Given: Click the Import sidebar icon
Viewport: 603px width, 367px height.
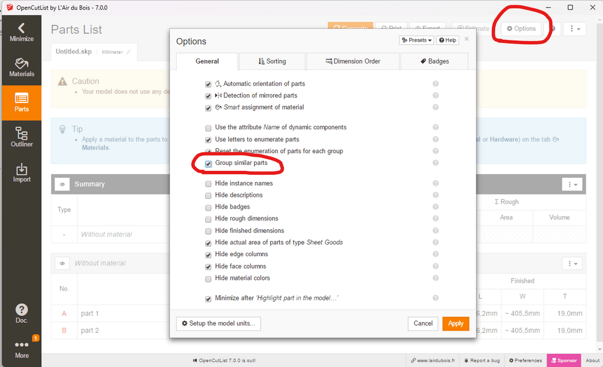Looking at the screenshot, I should (21, 173).
